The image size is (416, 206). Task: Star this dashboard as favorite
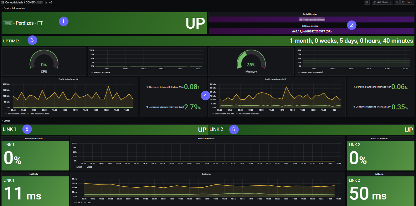point(46,2)
